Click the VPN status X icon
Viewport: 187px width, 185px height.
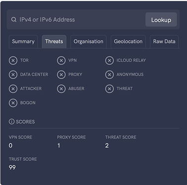tap(61, 61)
